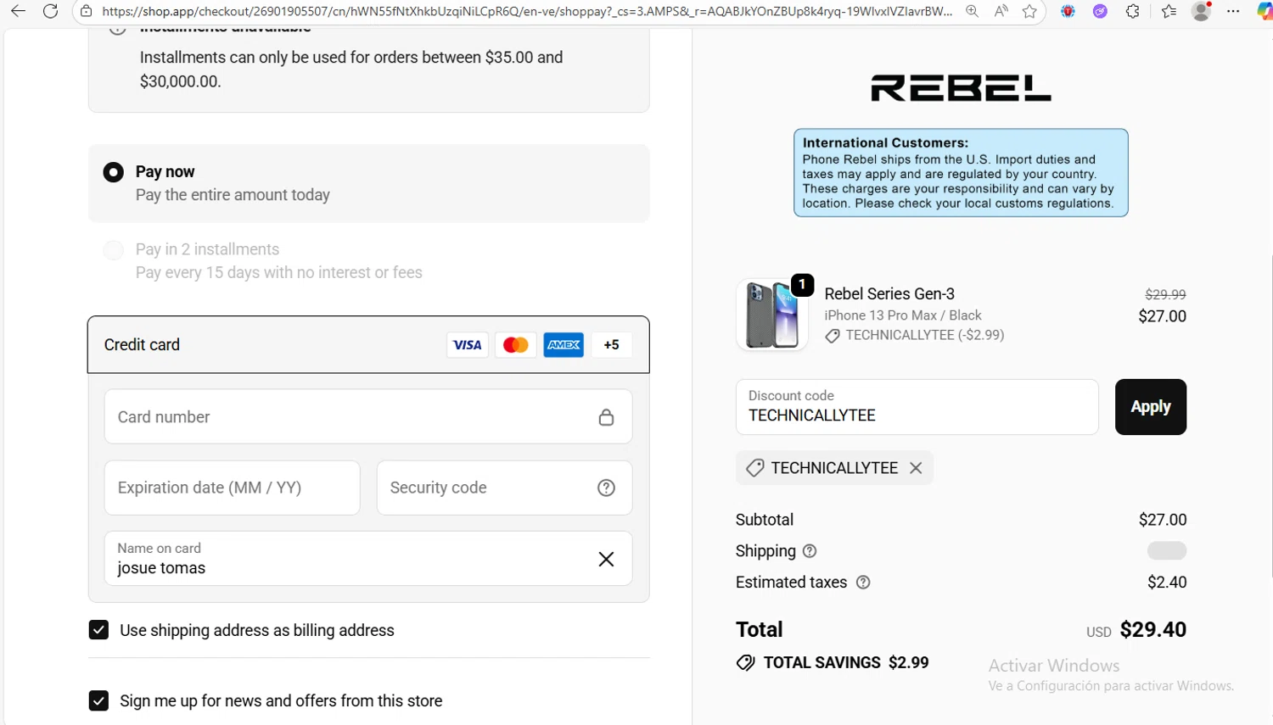The image size is (1273, 725).
Task: Remove the TECHNICALLYTEE discount tag
Action: 916,468
